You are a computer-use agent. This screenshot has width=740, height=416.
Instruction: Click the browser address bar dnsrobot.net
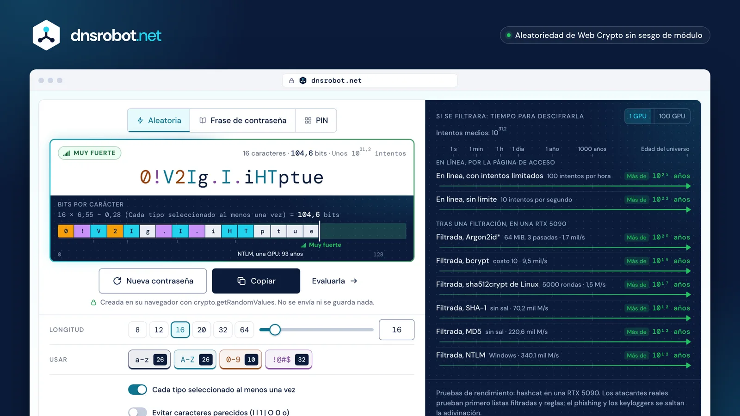coord(370,80)
